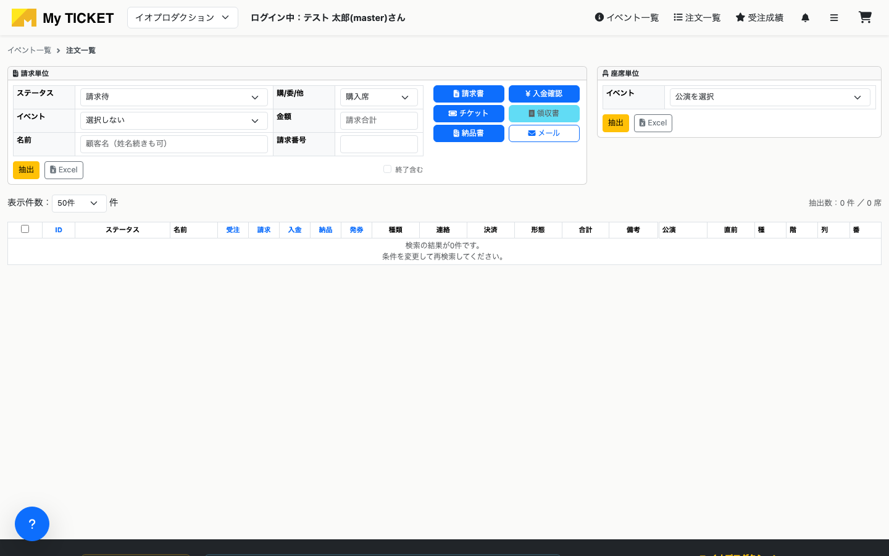The height and width of the screenshot is (556, 889).
Task: Click the 抽出数 count text
Action: coord(845,203)
